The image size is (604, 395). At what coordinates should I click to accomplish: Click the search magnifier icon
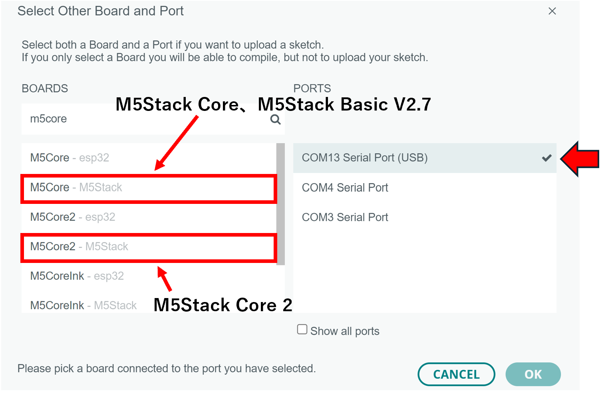pos(275,119)
